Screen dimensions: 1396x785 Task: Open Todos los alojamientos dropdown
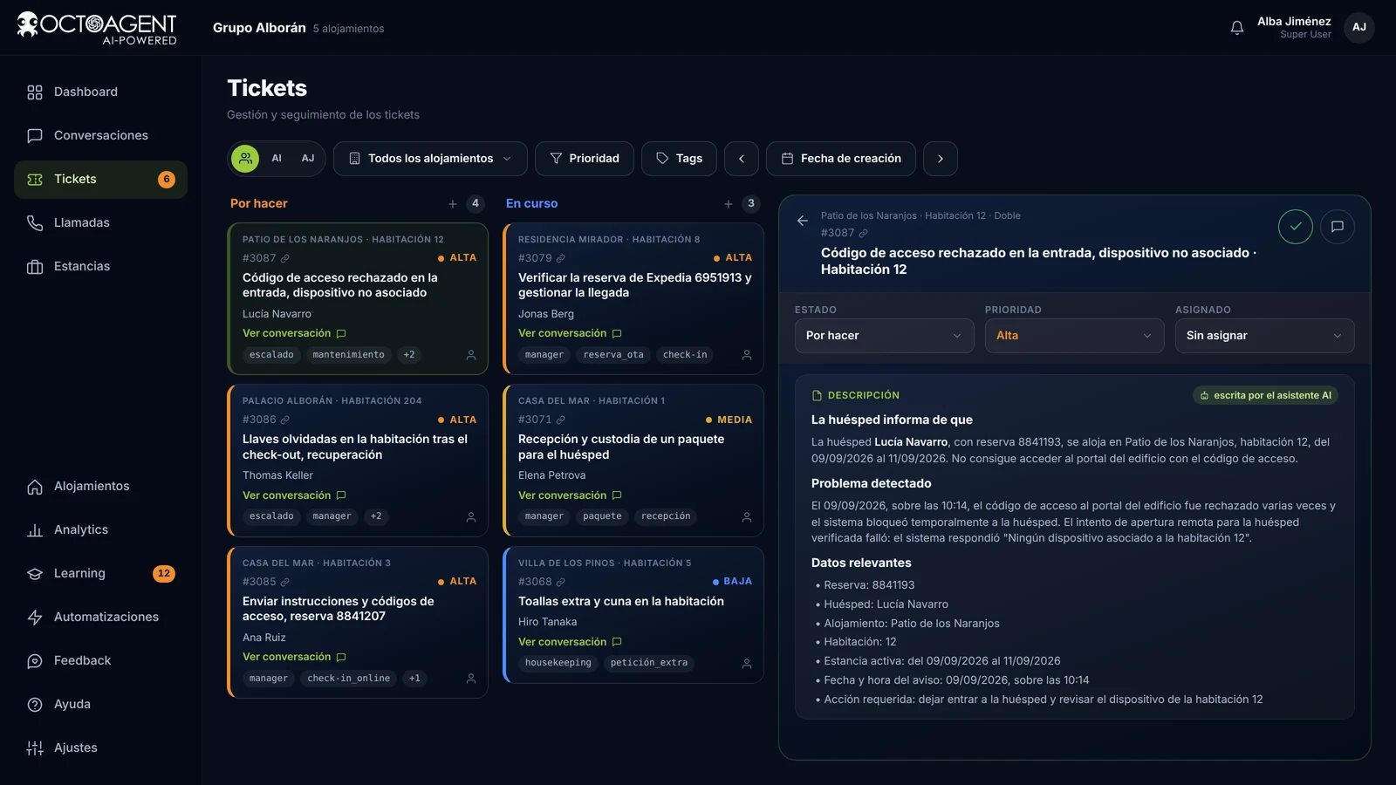(430, 159)
